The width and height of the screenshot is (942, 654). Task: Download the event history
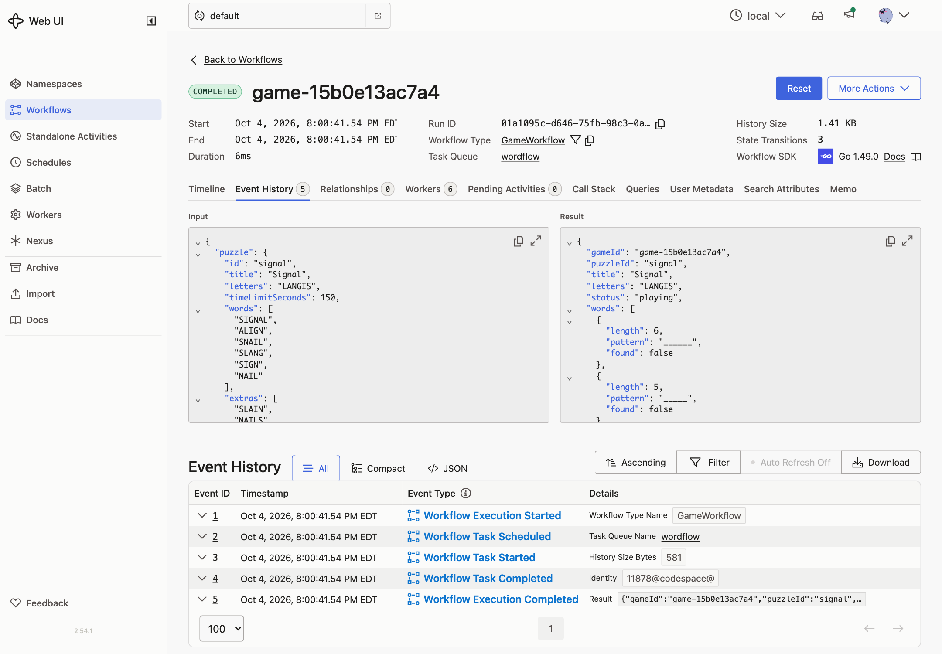(881, 462)
